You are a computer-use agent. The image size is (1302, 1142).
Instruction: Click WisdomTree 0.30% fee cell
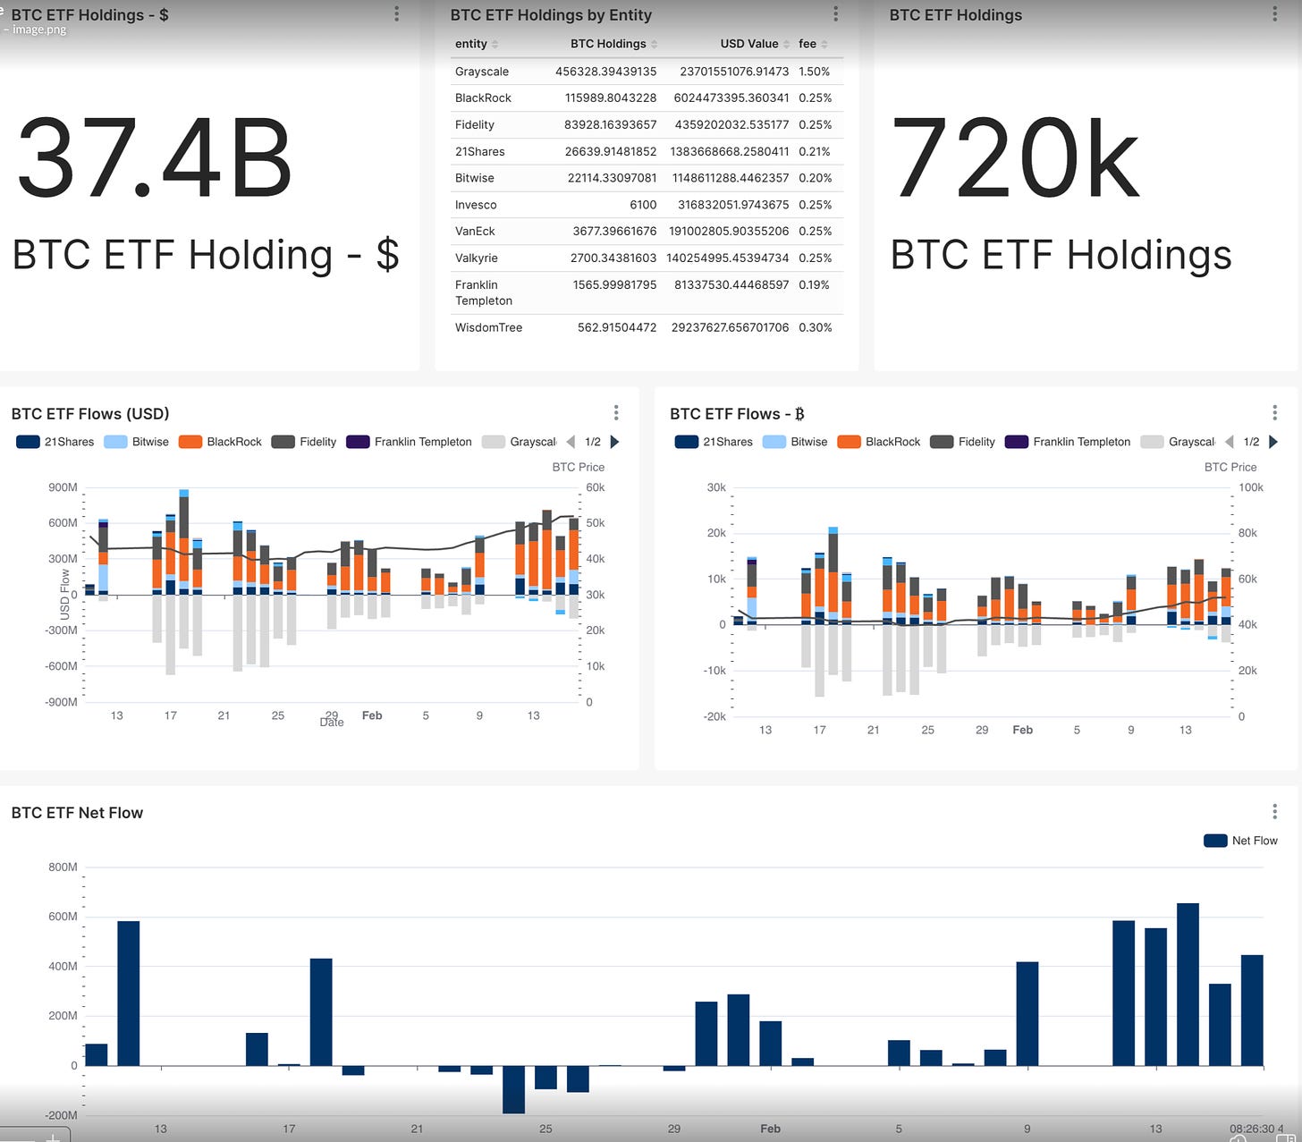point(815,327)
